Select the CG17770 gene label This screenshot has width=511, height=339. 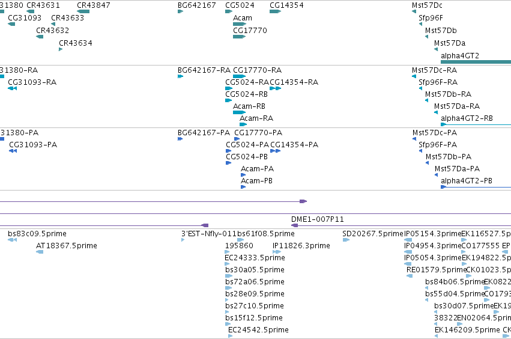point(250,30)
